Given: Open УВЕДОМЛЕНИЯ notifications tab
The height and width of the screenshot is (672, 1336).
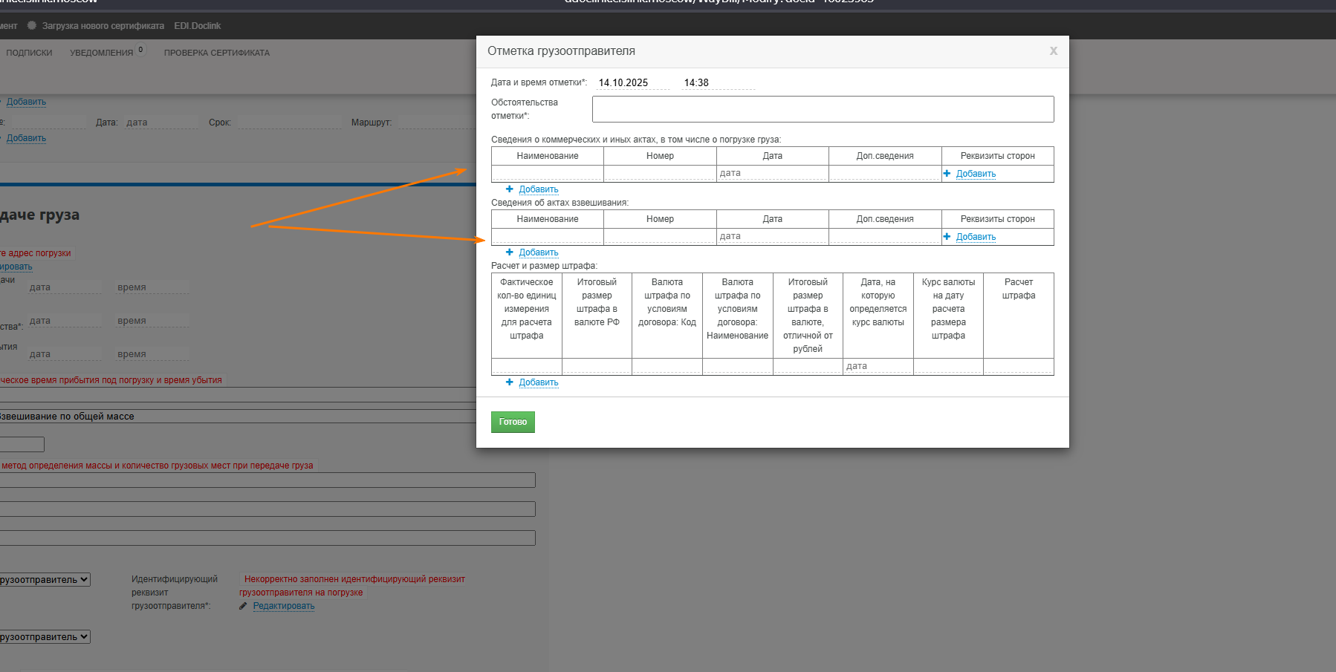Looking at the screenshot, I should [x=102, y=53].
